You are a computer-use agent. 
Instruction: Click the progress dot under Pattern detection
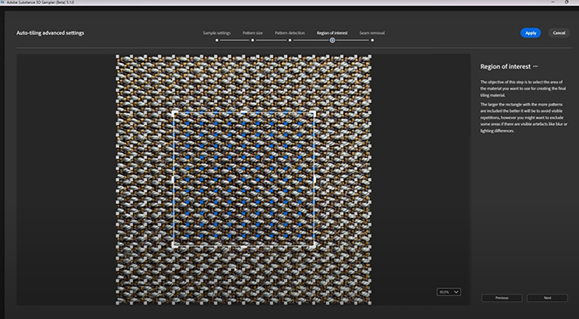(289, 40)
